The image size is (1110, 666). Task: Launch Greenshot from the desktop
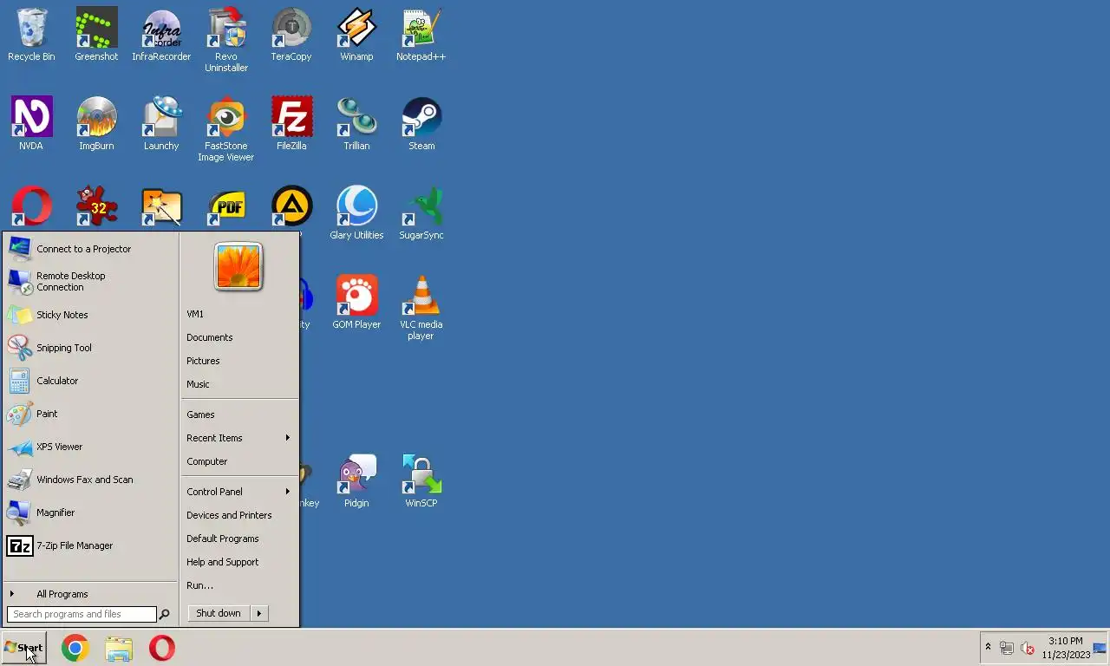click(x=96, y=35)
